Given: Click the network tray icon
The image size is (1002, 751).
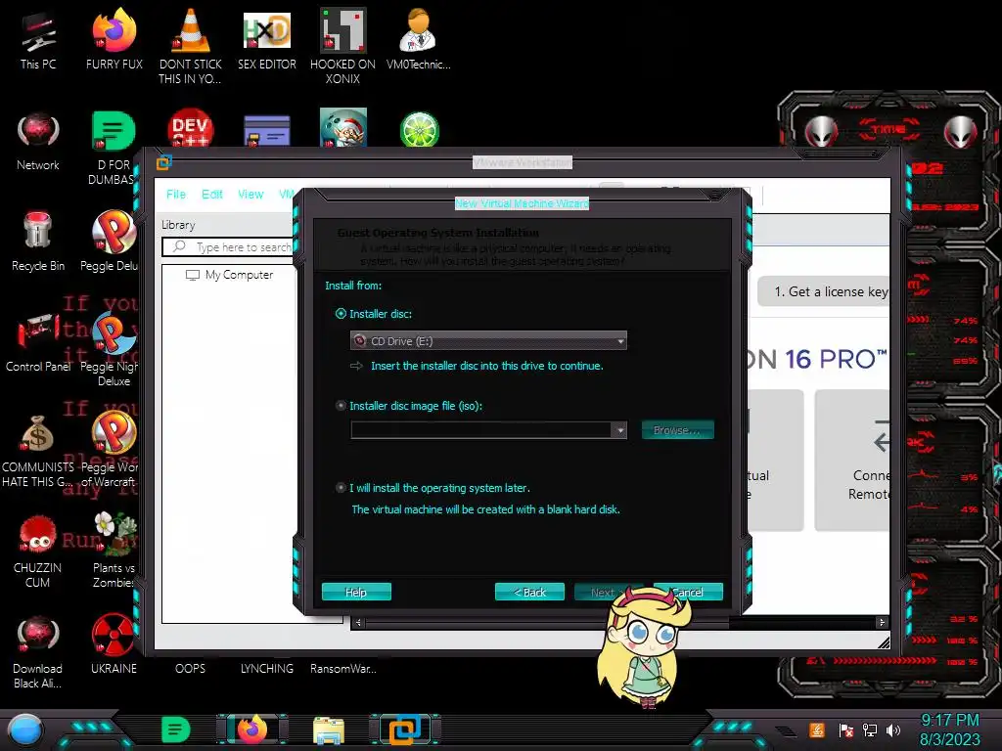Looking at the screenshot, I should [x=870, y=729].
